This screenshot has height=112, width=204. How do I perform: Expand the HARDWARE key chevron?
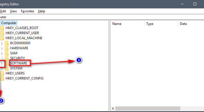(2, 49)
